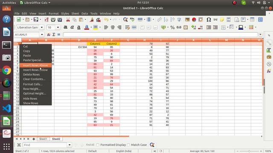
Task: Open Terminal from dock
Action: coord(7,45)
